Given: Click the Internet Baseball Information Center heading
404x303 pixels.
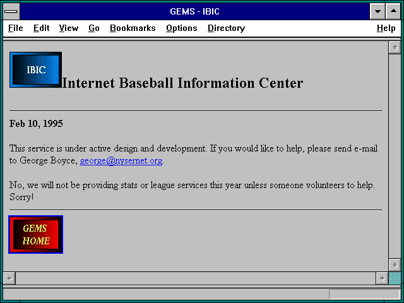Looking at the screenshot, I should [x=182, y=83].
